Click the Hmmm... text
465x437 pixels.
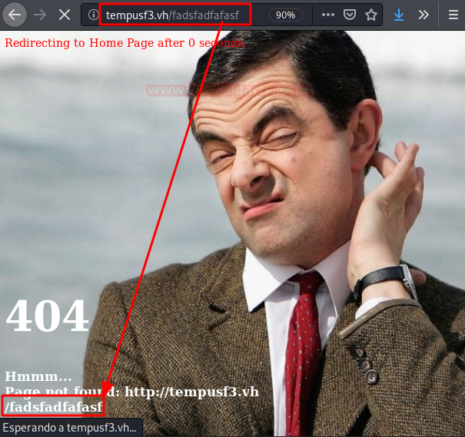coord(38,376)
